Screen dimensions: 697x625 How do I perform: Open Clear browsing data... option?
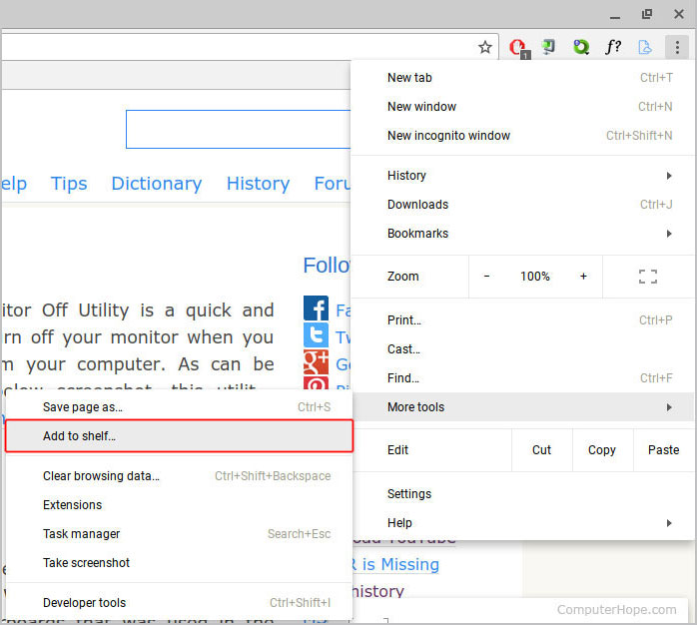pyautogui.click(x=179, y=476)
